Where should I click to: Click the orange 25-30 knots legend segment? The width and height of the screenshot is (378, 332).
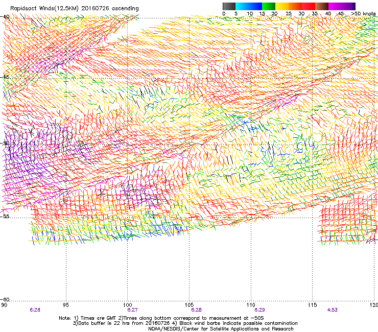click(295, 6)
